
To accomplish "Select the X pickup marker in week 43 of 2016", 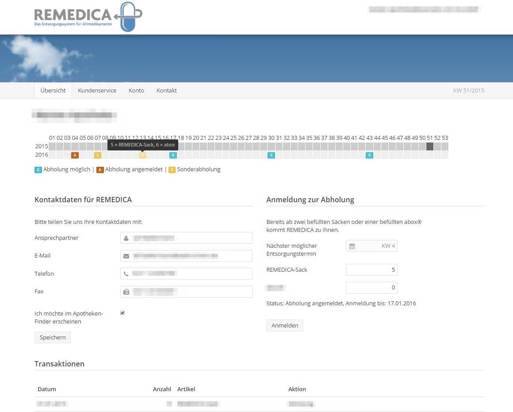I will [369, 155].
